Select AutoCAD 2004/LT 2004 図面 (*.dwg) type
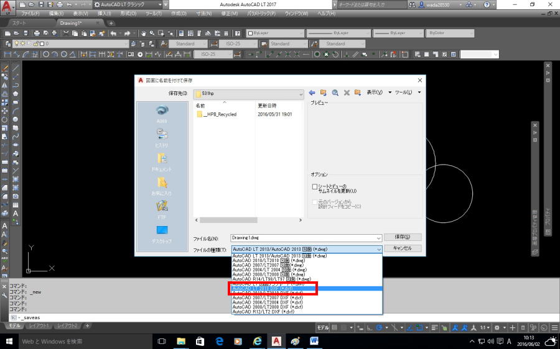560x349 pixels. point(307,270)
